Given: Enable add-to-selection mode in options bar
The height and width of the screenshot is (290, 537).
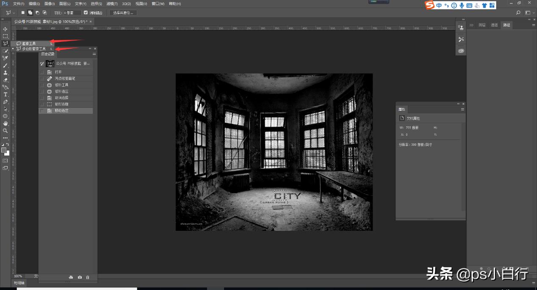Looking at the screenshot, I should (30, 13).
